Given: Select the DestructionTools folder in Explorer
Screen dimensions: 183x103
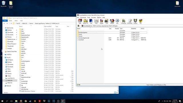Looking at the screenshot, I should [25, 35].
